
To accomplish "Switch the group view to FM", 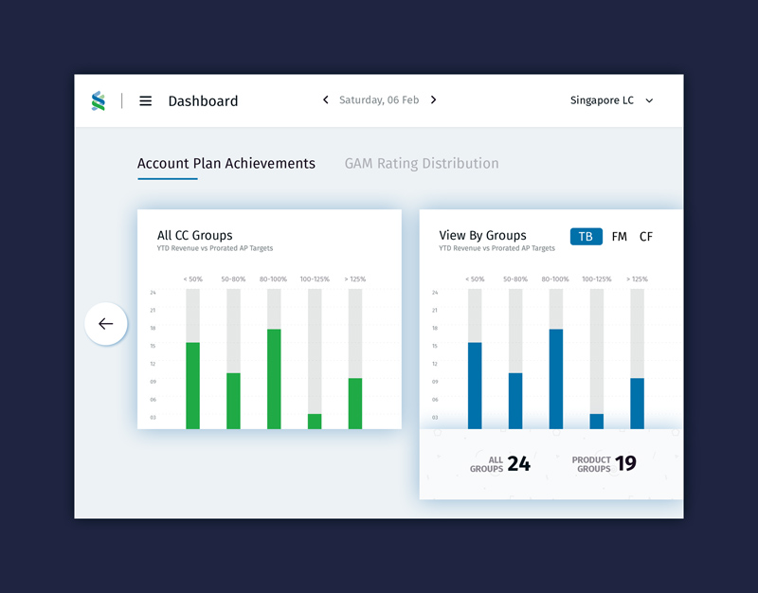I will [x=619, y=236].
